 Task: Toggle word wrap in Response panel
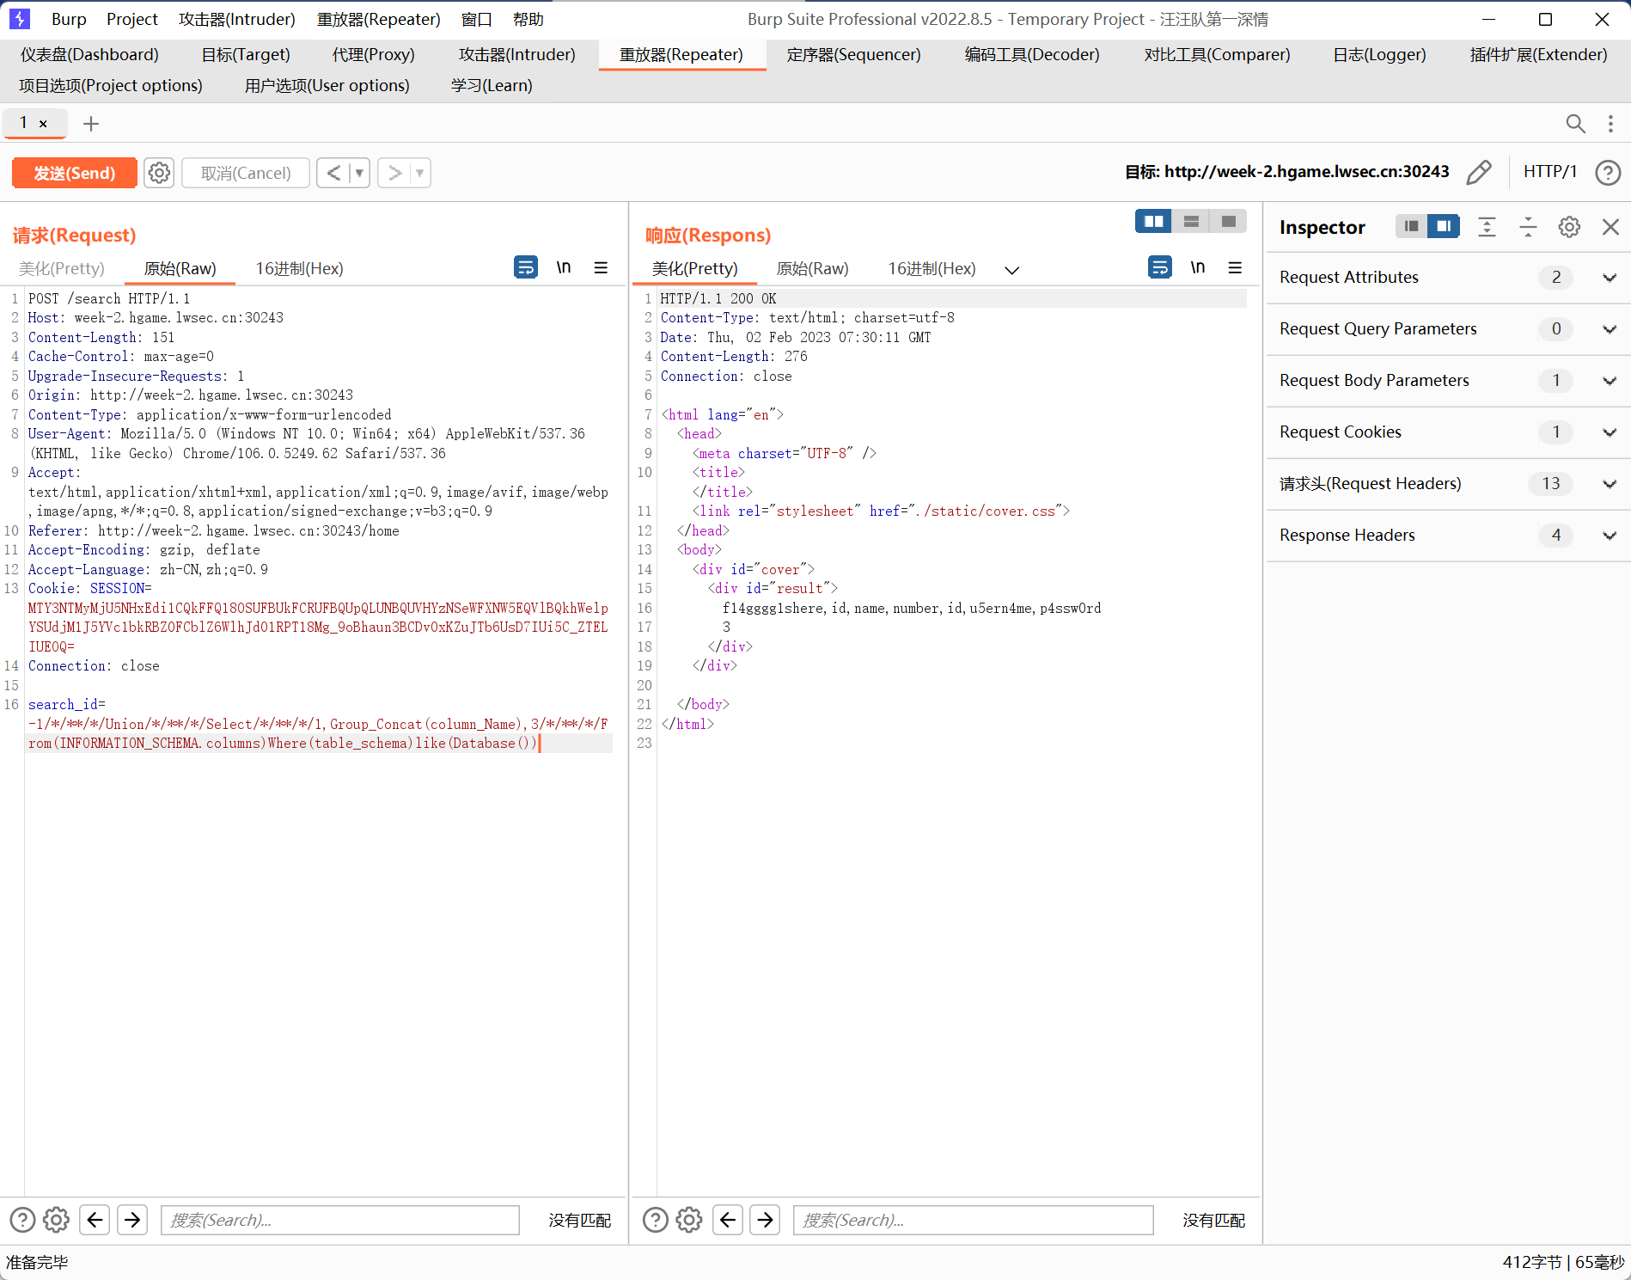(1160, 267)
